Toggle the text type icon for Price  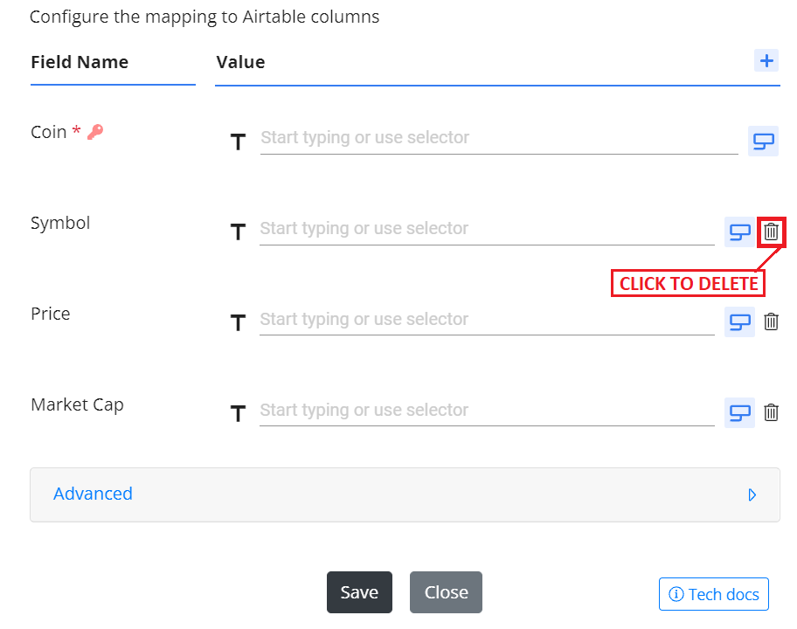pyautogui.click(x=238, y=322)
